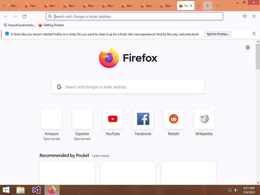This screenshot has width=260, height=195.
Task: Click the Google G icon in search box
Action: pos(59,87)
